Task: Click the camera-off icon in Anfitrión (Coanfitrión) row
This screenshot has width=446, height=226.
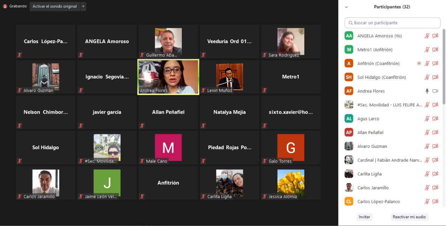Action: pyautogui.click(x=435, y=63)
